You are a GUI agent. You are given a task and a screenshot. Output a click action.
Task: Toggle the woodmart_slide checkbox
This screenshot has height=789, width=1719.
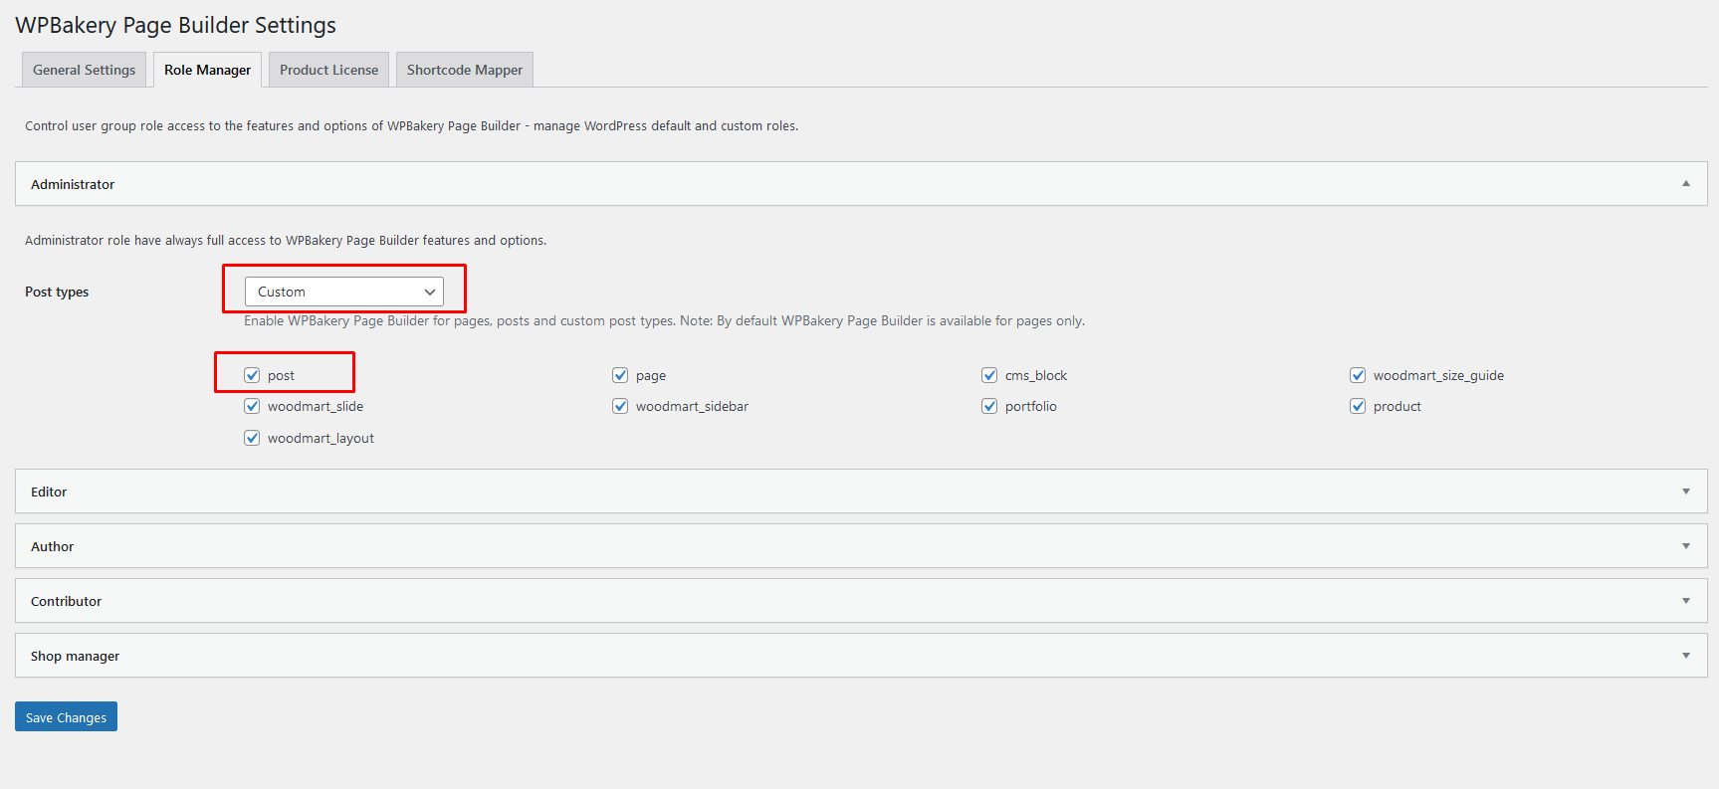(x=252, y=406)
